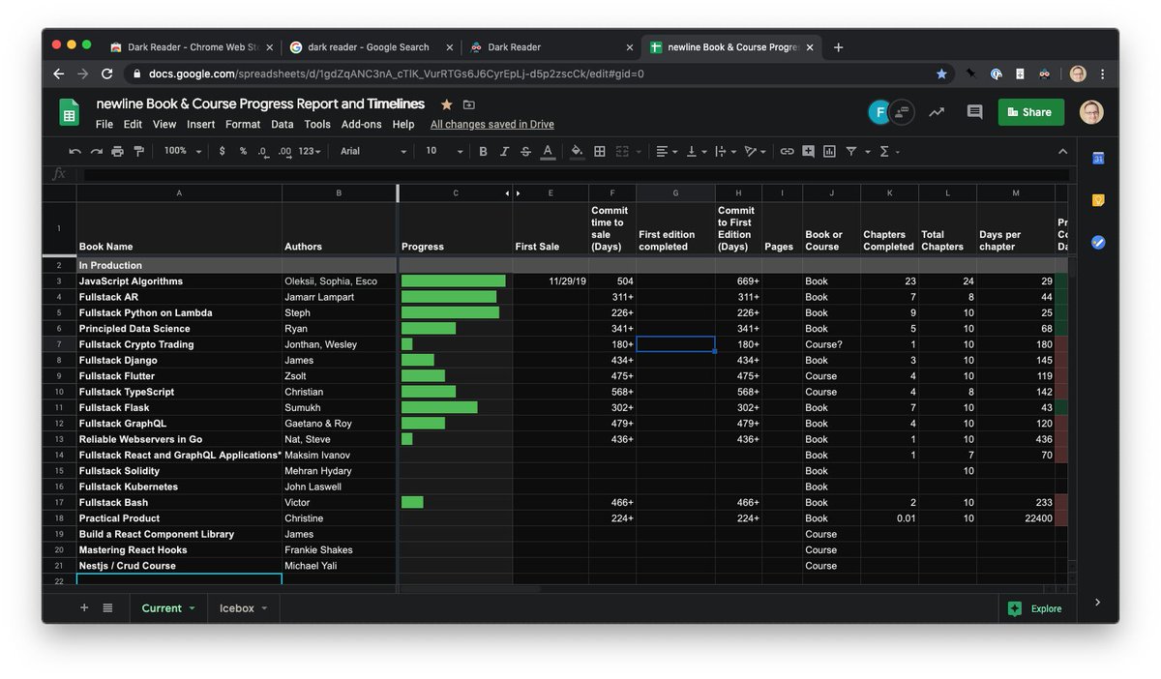Apply the percent format icon
1161x679 pixels.
[x=243, y=151]
